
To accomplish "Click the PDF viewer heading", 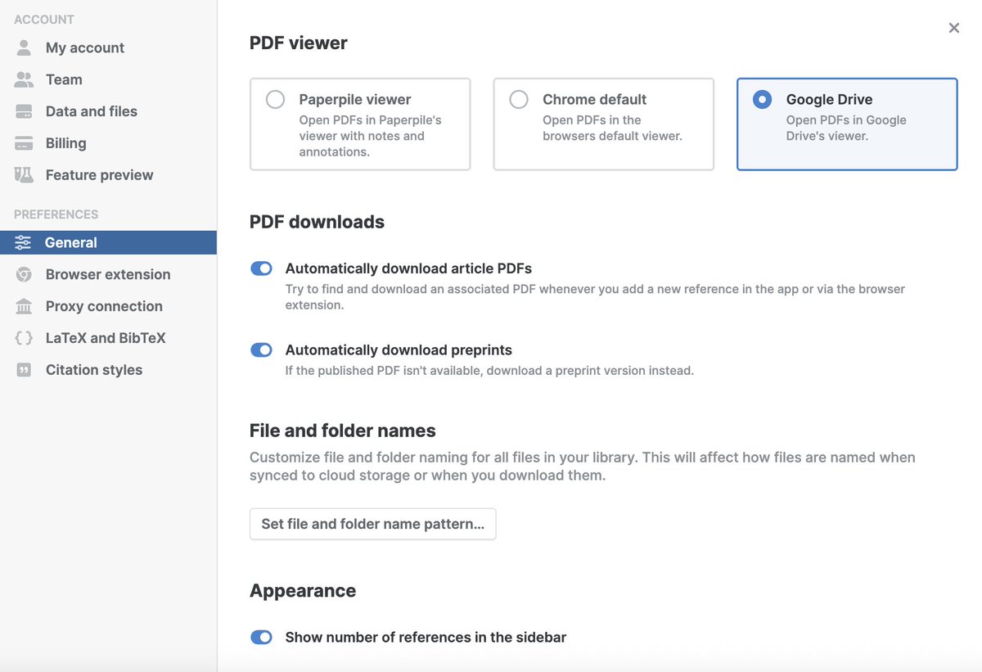I will coord(299,43).
